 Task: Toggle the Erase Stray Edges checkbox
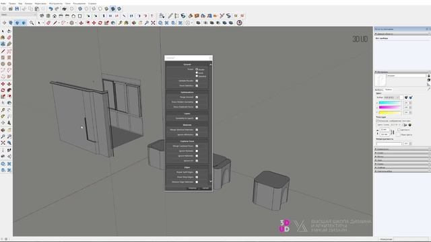pyautogui.click(x=197, y=177)
